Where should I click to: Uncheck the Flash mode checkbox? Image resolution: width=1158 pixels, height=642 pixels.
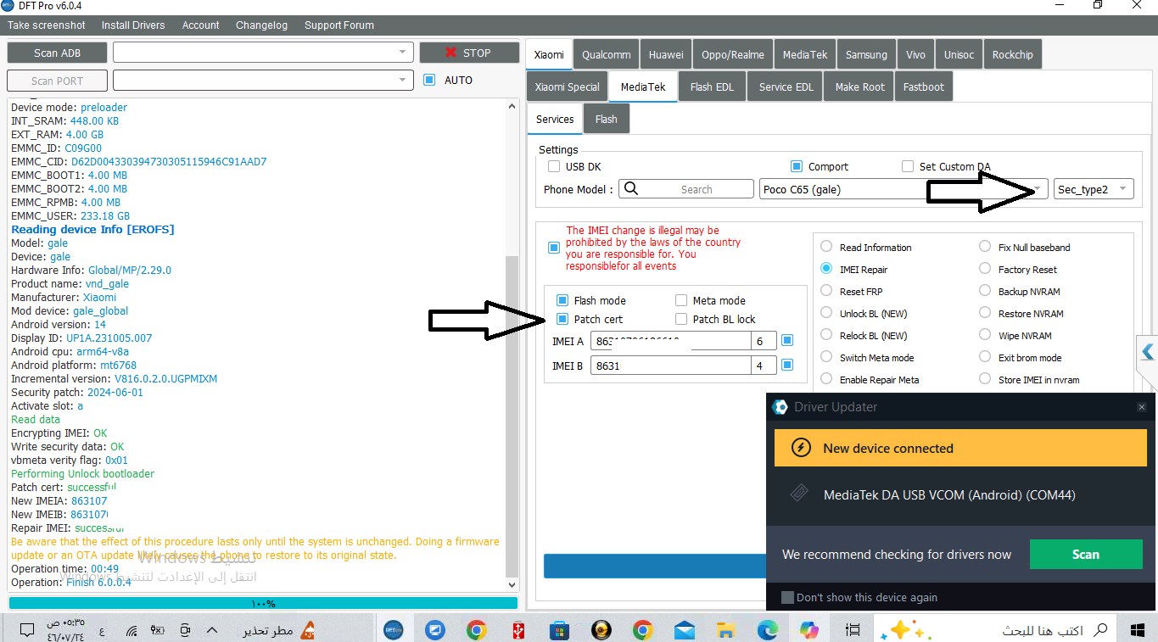point(562,301)
